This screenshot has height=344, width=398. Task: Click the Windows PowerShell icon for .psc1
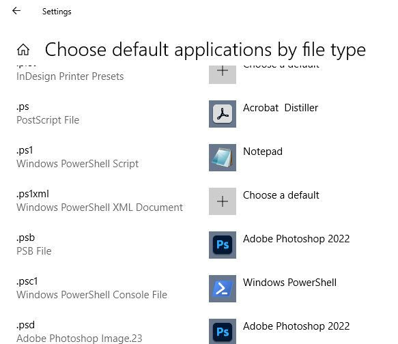click(223, 289)
